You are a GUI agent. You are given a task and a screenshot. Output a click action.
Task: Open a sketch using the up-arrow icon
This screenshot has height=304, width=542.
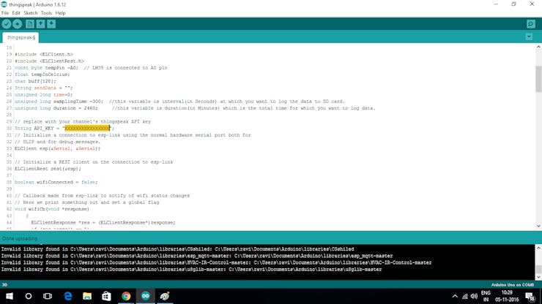click(40, 24)
